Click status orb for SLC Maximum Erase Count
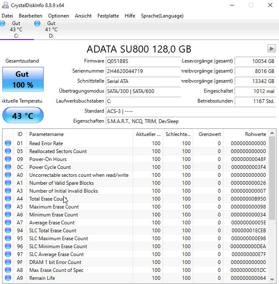 [8, 238]
